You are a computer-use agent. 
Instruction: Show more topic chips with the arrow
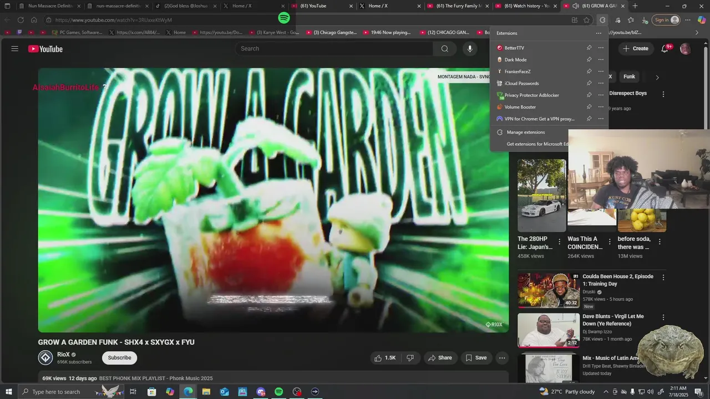coord(657,77)
